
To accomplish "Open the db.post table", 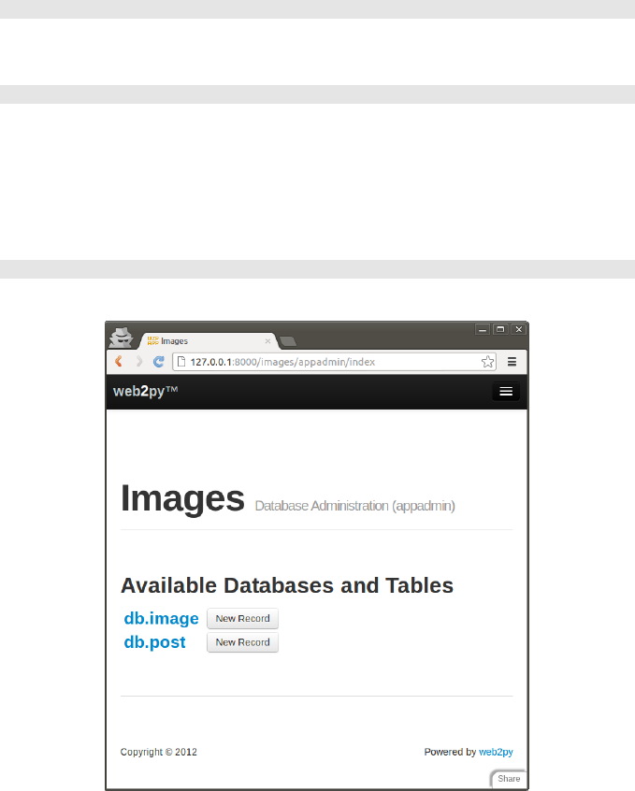I will click(154, 642).
